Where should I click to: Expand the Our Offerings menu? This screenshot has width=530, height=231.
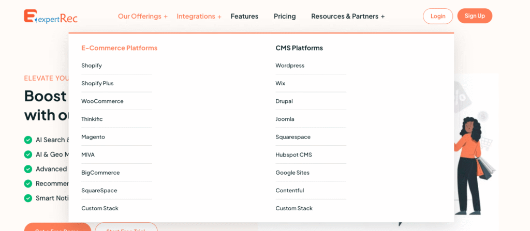[x=142, y=17]
